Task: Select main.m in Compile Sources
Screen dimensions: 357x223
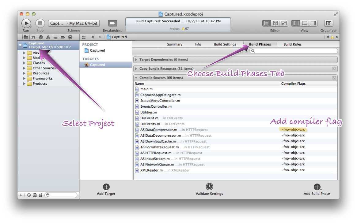Action: 235,89
